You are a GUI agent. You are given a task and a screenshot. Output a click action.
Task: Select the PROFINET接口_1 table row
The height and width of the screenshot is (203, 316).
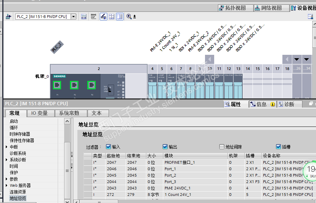pyautogui.click(x=200, y=162)
